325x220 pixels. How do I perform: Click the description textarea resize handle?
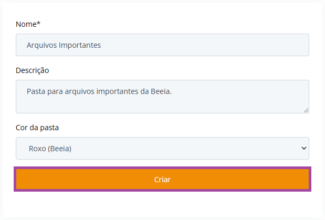click(x=306, y=110)
